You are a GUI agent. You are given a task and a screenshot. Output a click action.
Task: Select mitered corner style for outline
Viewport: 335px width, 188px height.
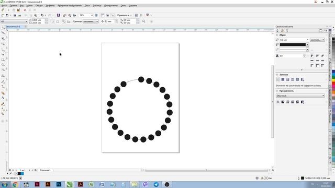(312, 56)
